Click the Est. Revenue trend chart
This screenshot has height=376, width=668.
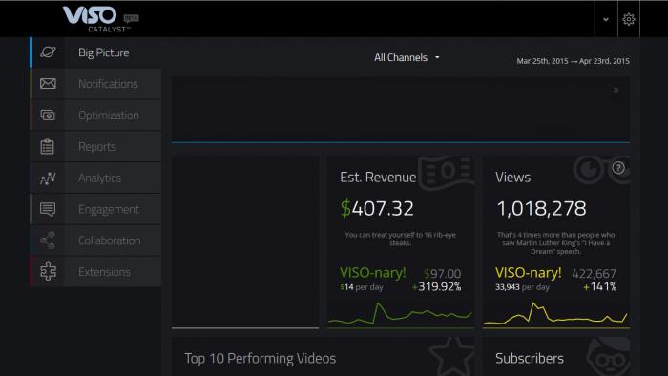click(400, 314)
